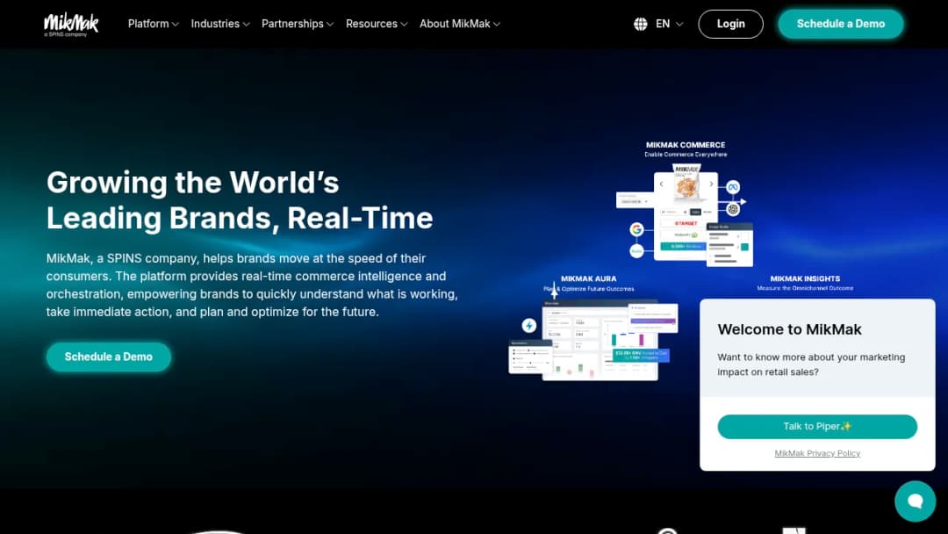Click the lightning bolt icon in Aura graphic
The image size is (948, 534).
click(x=529, y=325)
